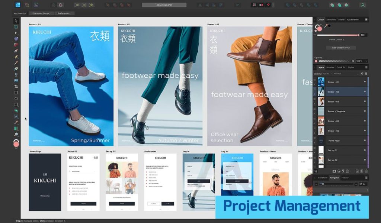The height and width of the screenshot is (223, 381).
Task: Delete the selected layer with trash icon
Action: (x=366, y=171)
